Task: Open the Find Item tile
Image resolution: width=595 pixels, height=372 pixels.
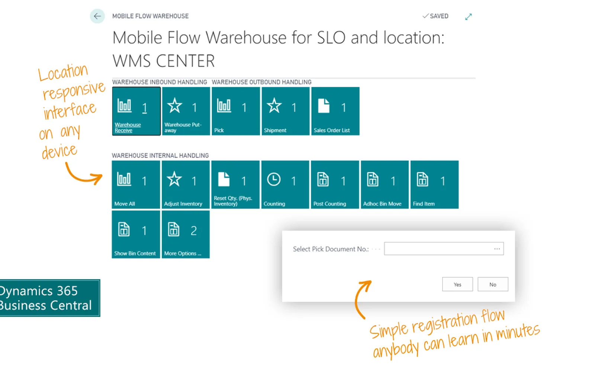Action: coord(434,185)
